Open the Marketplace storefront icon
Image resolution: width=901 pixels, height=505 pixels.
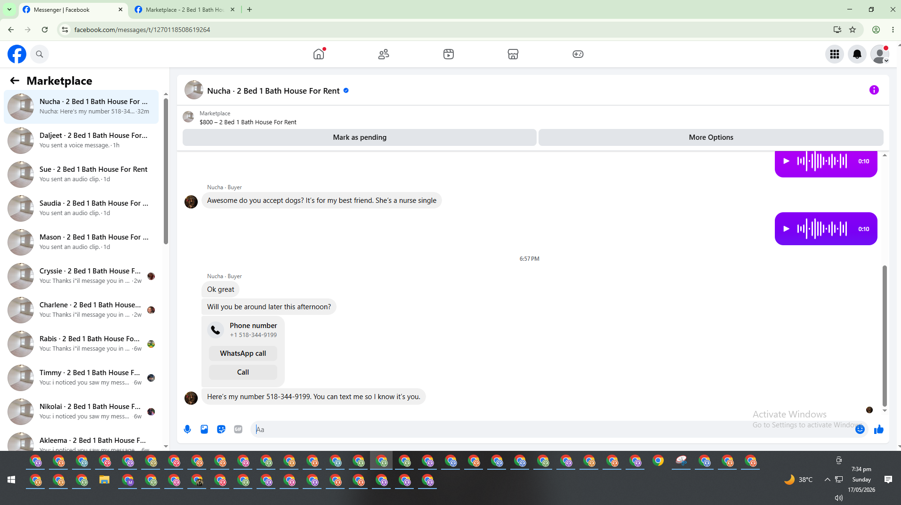click(x=513, y=54)
